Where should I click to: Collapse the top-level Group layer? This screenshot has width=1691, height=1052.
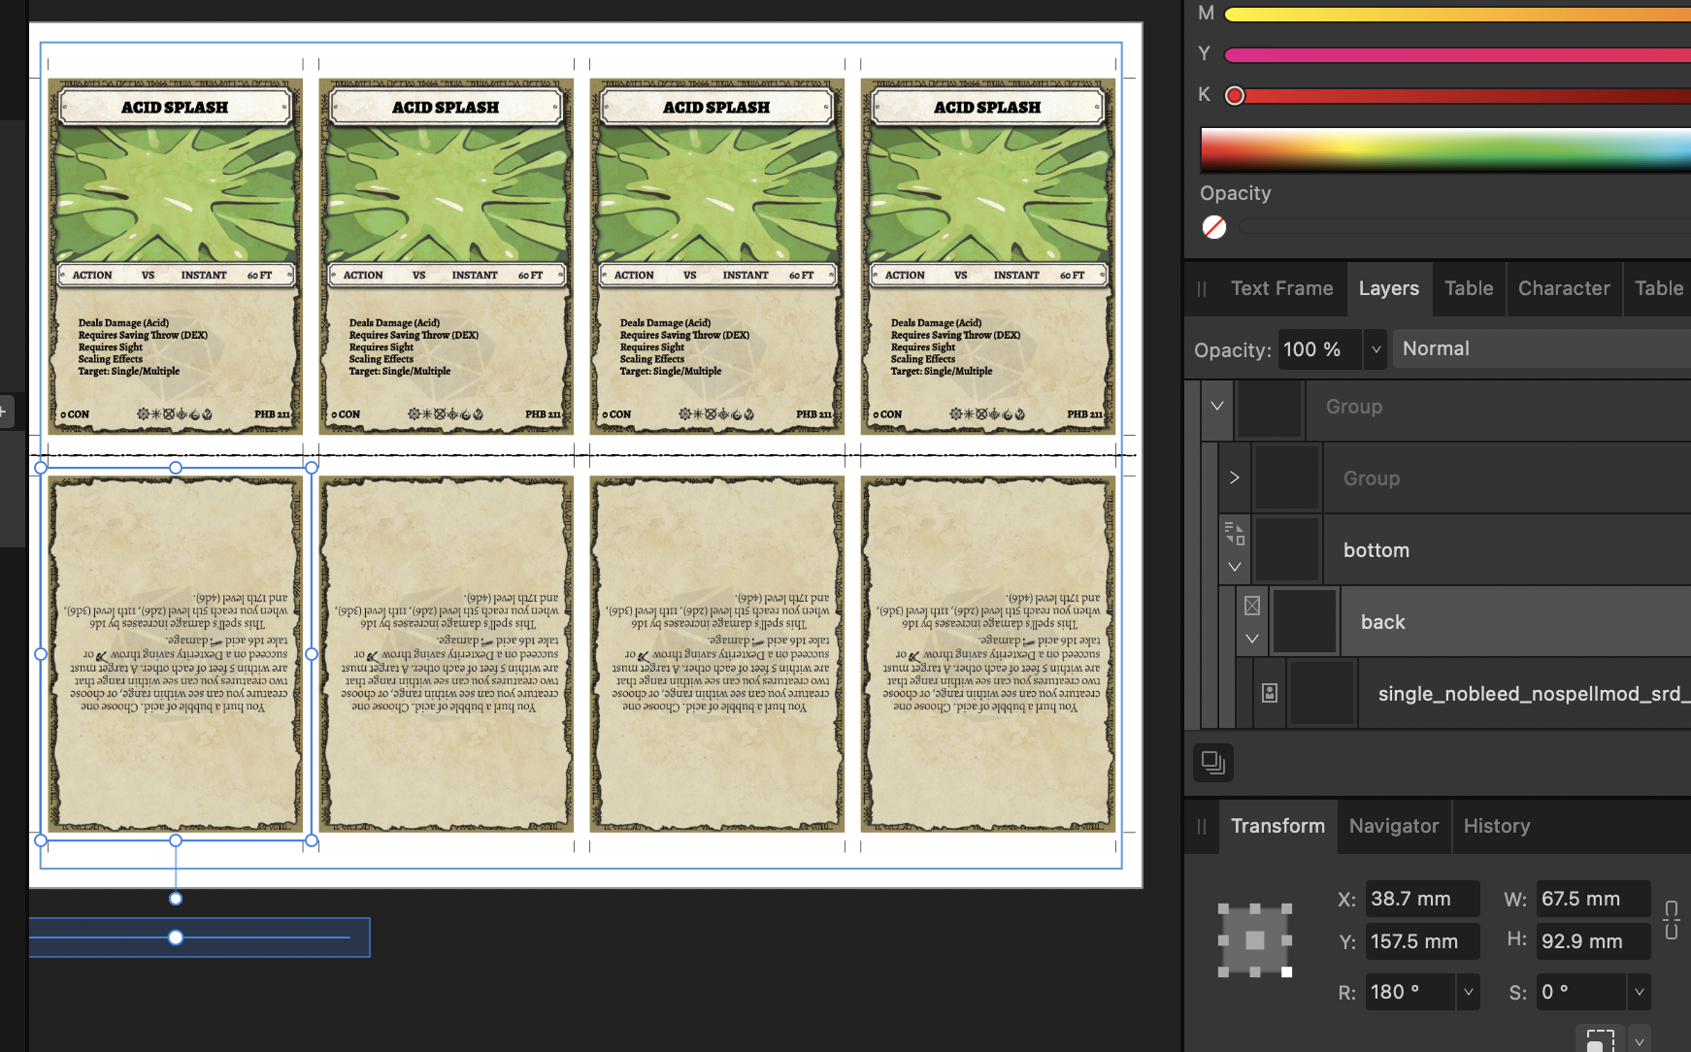coord(1216,406)
